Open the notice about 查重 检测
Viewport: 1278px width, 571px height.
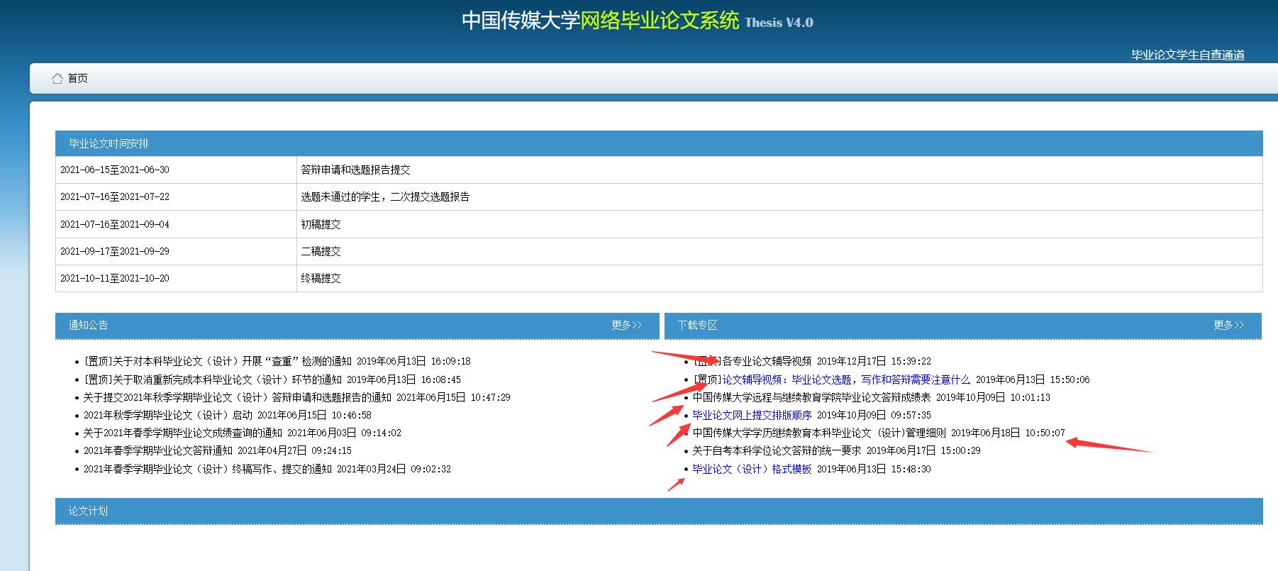[x=217, y=362]
